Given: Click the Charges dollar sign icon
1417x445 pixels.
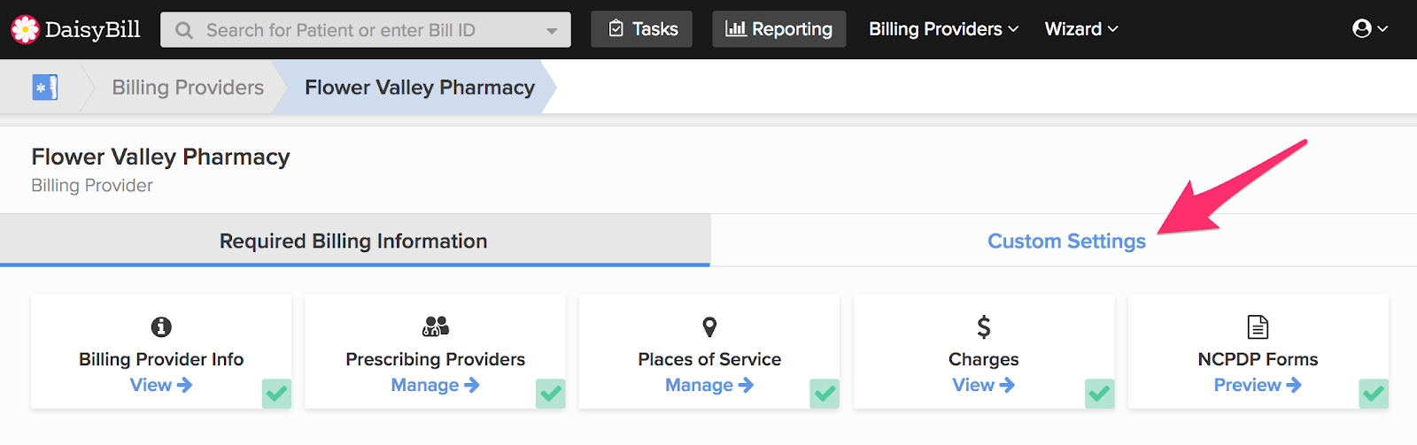Looking at the screenshot, I should 984,327.
